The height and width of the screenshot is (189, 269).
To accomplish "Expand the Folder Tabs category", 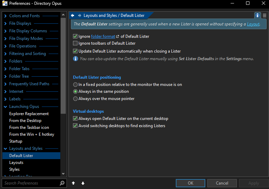I will click(x=5, y=69).
